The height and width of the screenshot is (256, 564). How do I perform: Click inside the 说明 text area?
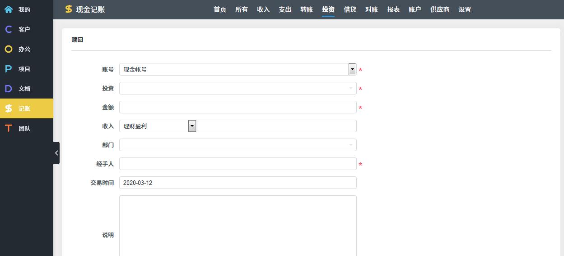238,226
